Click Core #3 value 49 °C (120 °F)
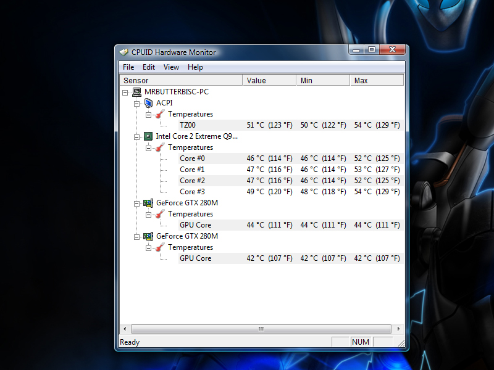 (269, 192)
